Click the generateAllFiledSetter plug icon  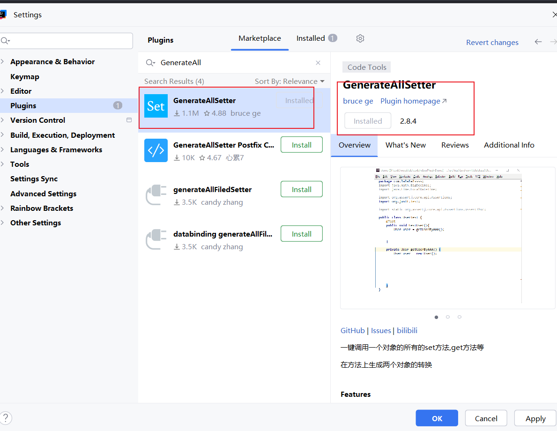click(156, 195)
